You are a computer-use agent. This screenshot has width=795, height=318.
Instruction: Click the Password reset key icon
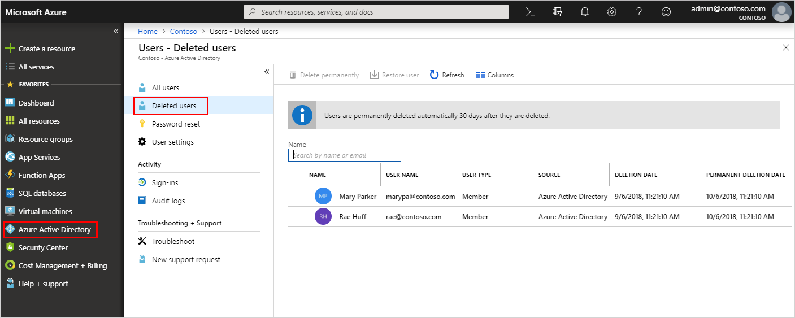[142, 124]
